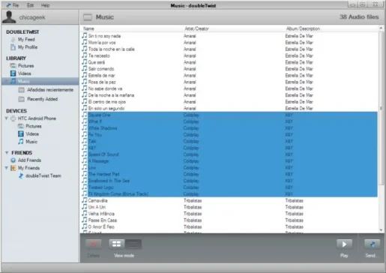Click the Add Friends icon
The image size is (386, 273).
[x=13, y=160]
